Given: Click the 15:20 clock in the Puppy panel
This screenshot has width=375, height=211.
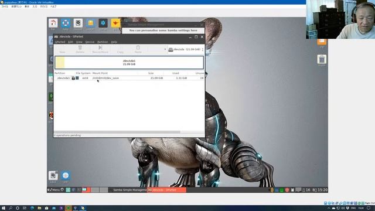Looking at the screenshot, I should (x=322, y=190).
